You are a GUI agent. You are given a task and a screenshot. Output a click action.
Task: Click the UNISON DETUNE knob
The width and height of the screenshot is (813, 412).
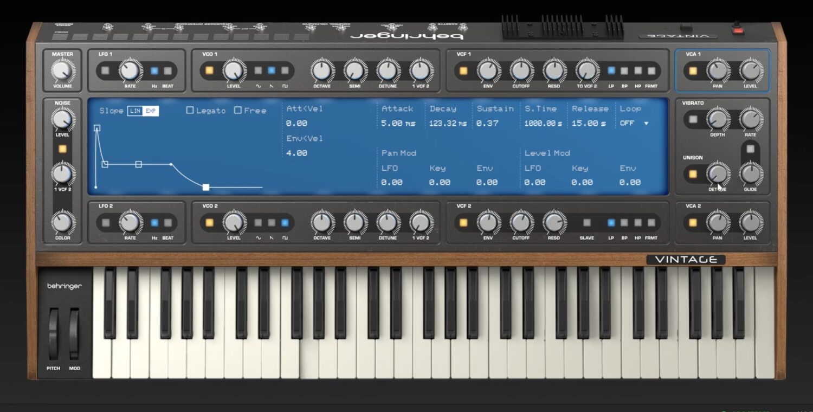pos(718,174)
